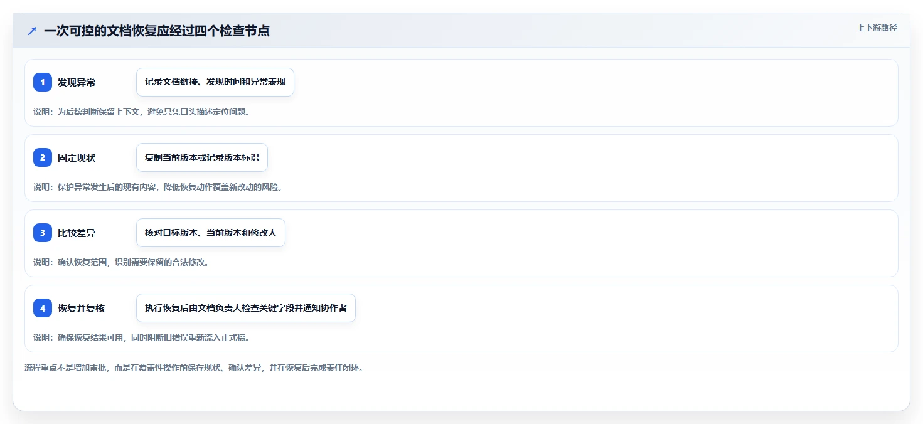This screenshot has width=923, height=424.
Task: Click the 复制当前版本或记录版本标识 box
Action: click(x=202, y=157)
